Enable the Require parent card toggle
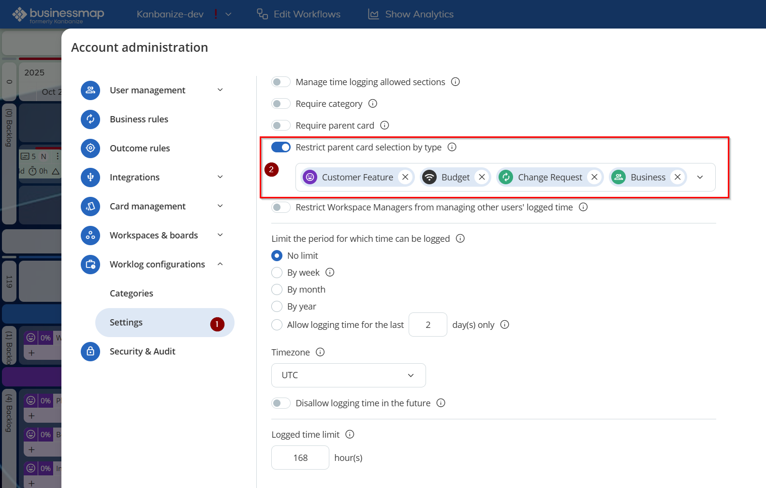The width and height of the screenshot is (766, 488). [281, 126]
